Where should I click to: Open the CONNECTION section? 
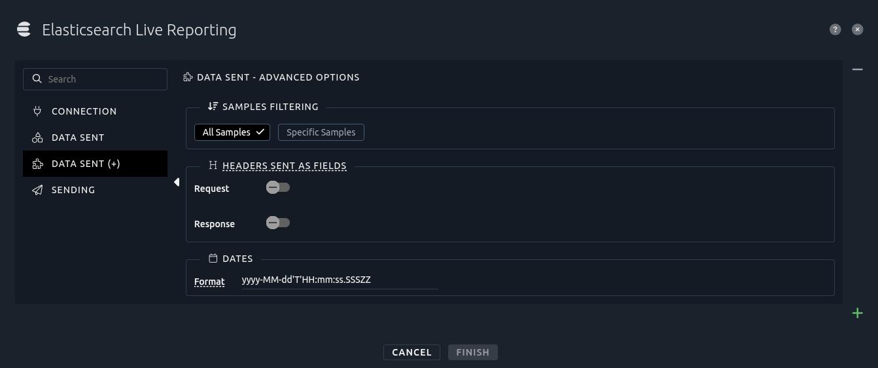point(95,111)
